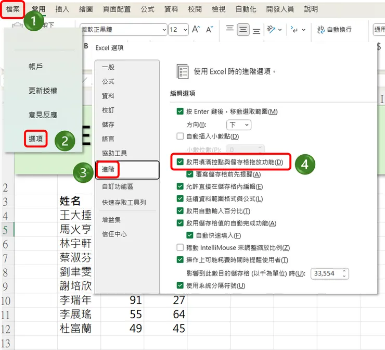Toggle 使用系統分隔符號 checkbox
The image size is (385, 350).
pyautogui.click(x=180, y=285)
